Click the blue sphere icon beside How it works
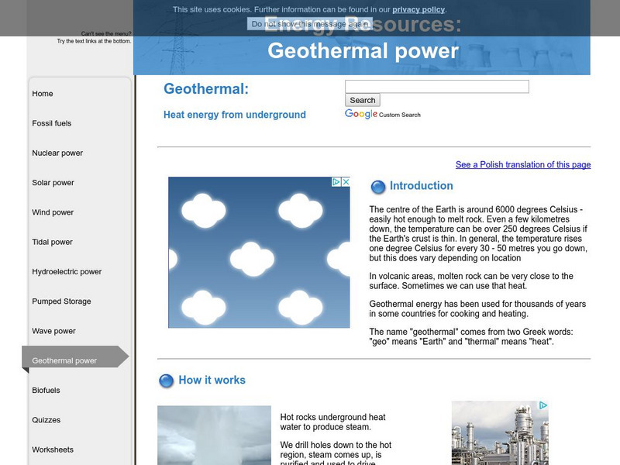620x465 pixels. point(167,381)
